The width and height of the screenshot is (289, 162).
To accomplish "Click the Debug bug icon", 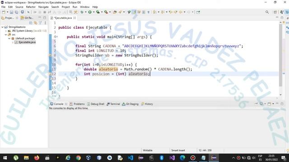I will point(82,12).
